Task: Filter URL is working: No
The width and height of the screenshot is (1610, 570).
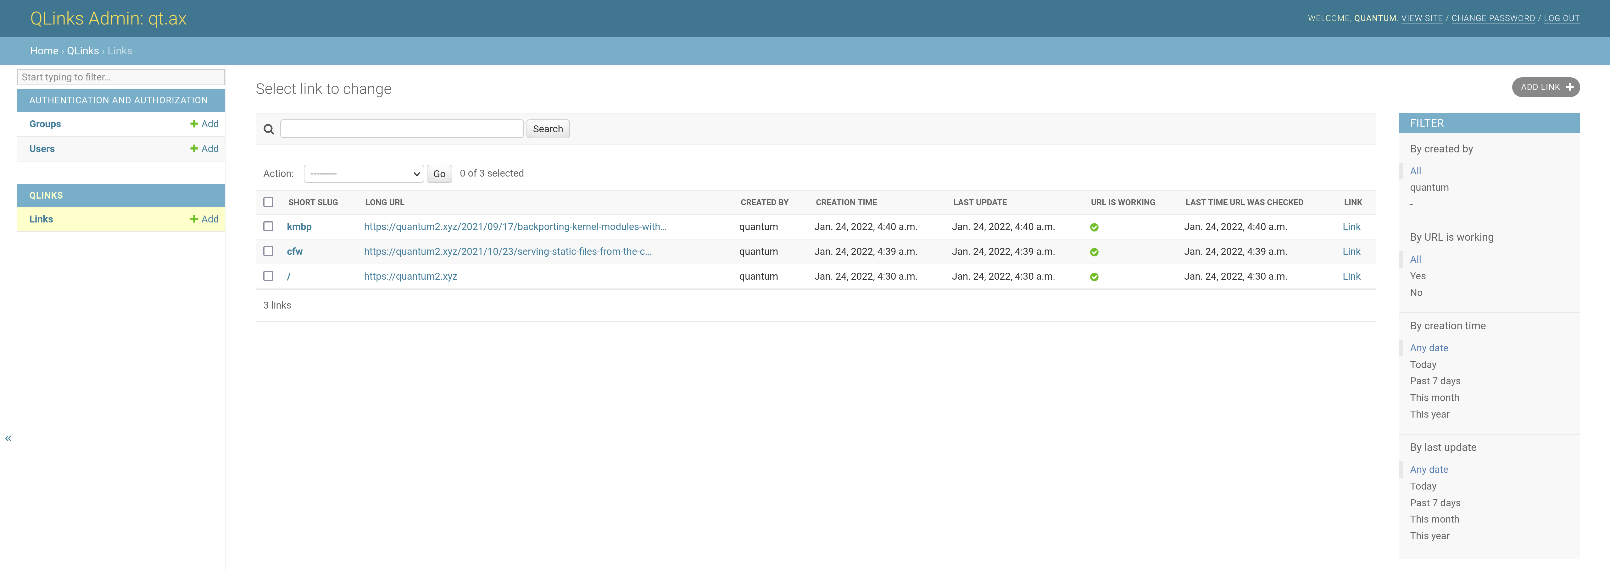Action: [x=1416, y=293]
